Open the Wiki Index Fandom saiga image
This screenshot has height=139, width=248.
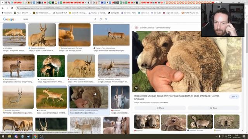point(81,66)
